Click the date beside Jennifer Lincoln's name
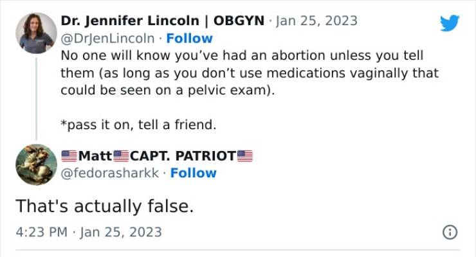 tap(316, 21)
